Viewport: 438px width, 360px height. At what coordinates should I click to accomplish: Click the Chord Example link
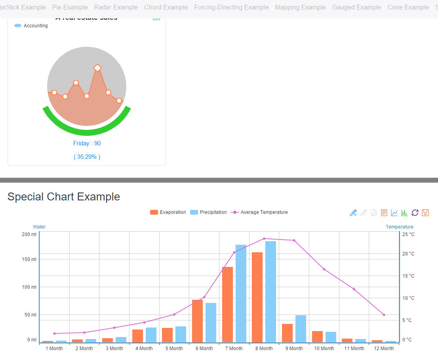pyautogui.click(x=166, y=7)
